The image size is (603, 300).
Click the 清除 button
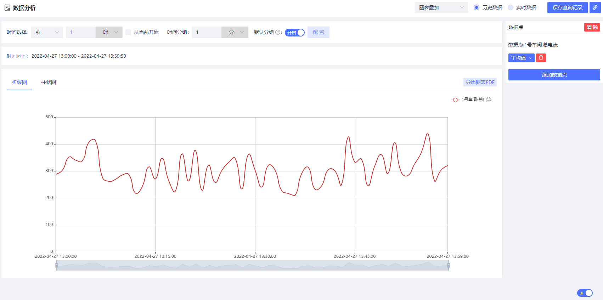point(592,27)
